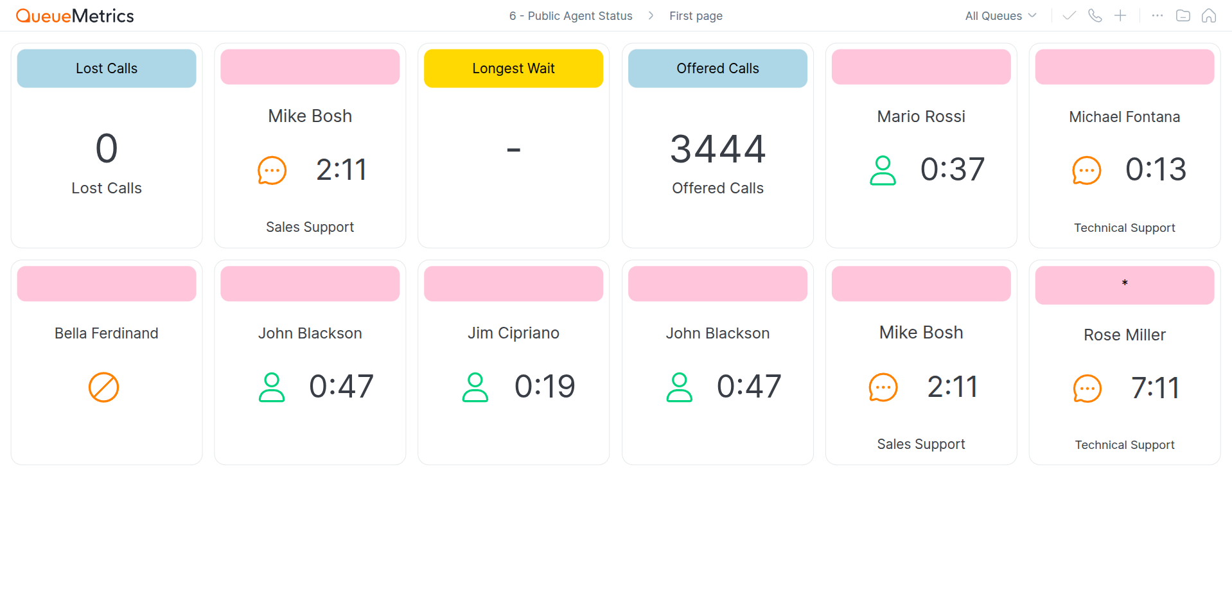
Task: Click the chat bubble icon on Mike Bosh's card
Action: (272, 170)
